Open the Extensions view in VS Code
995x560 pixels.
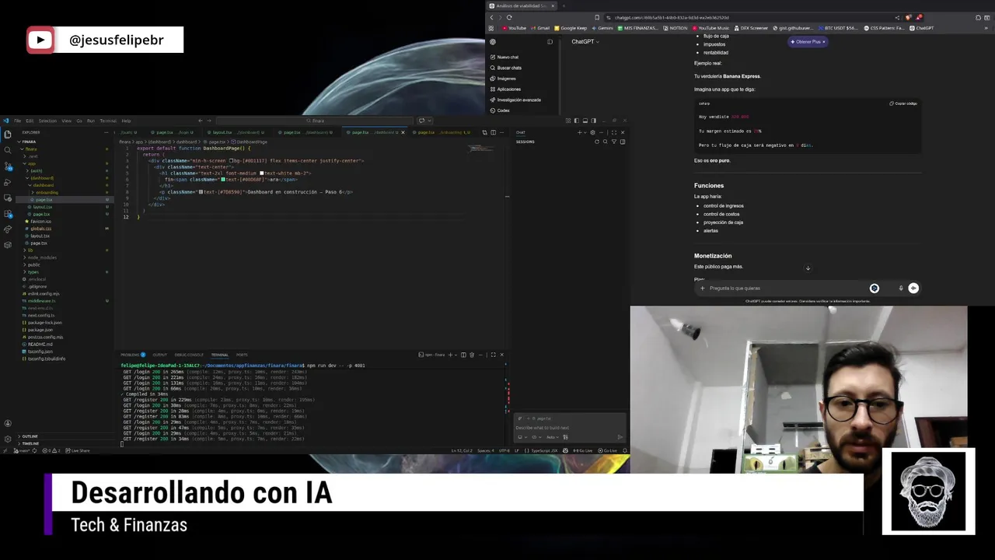pos(8,214)
